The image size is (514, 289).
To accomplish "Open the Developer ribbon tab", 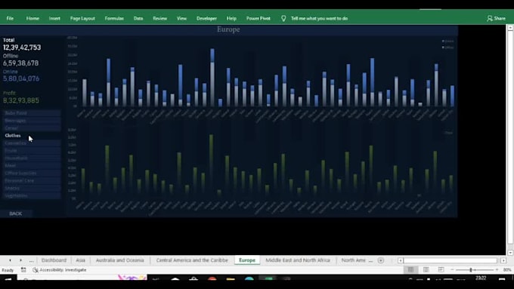I will [207, 18].
